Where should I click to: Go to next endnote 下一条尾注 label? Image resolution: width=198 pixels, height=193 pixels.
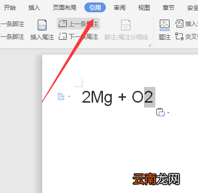point(83,37)
